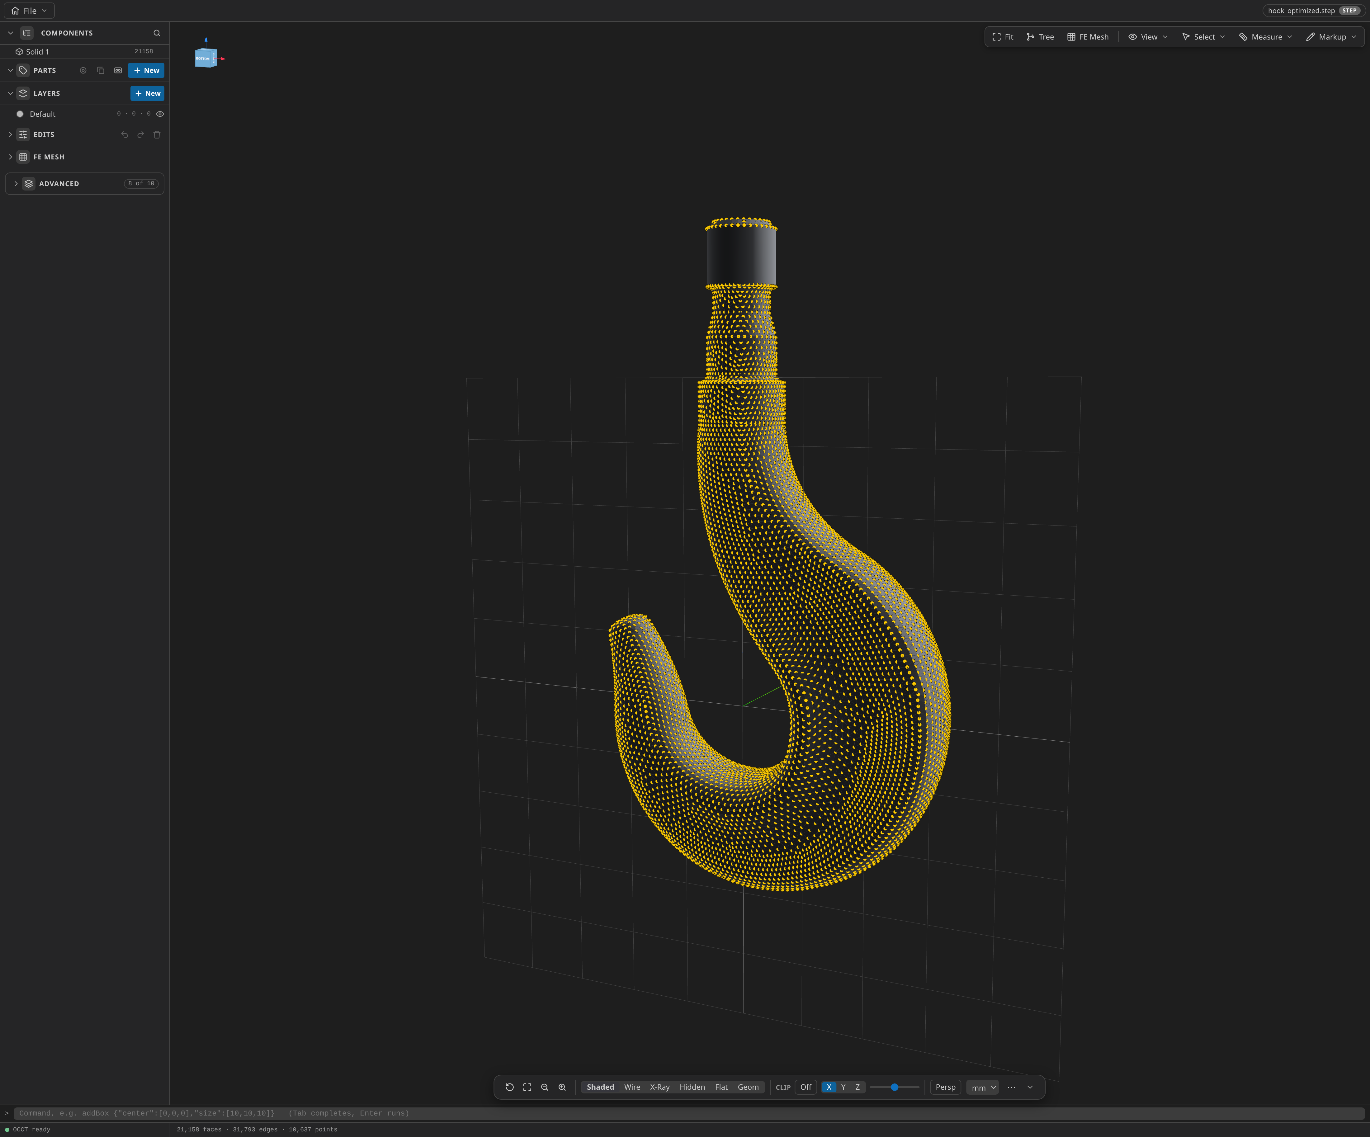Select clip axis Z
The height and width of the screenshot is (1137, 1370).
tap(858, 1087)
